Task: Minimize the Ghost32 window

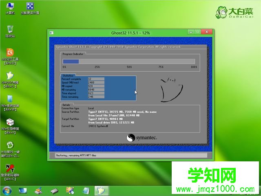Action: [191, 32]
